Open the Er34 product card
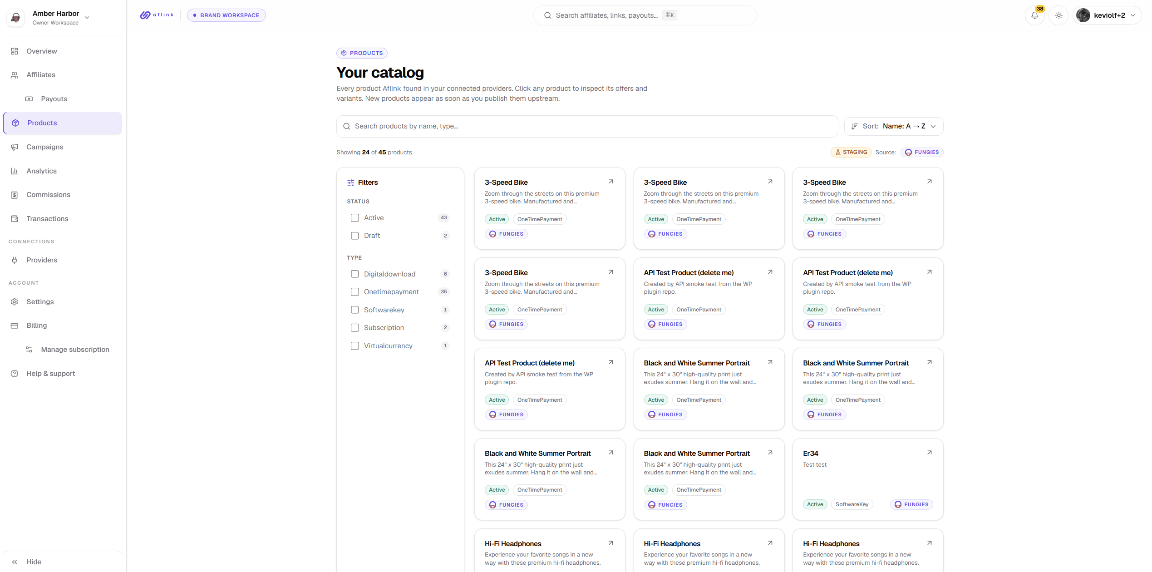The image size is (1152, 572). 867,479
